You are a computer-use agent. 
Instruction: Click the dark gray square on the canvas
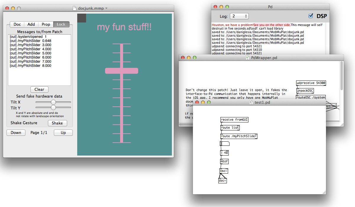82,18
